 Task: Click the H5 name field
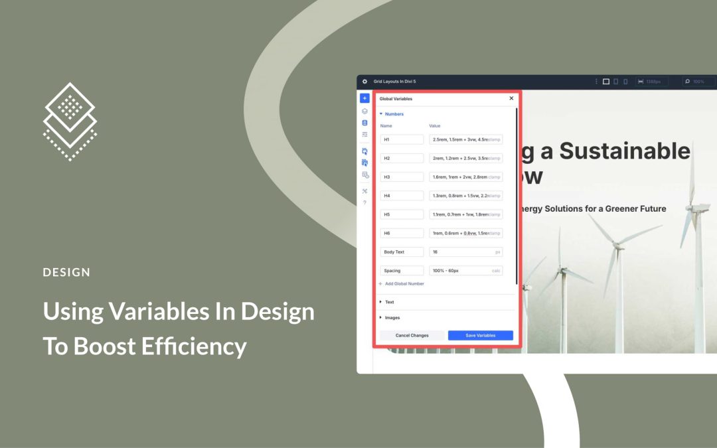coord(402,214)
